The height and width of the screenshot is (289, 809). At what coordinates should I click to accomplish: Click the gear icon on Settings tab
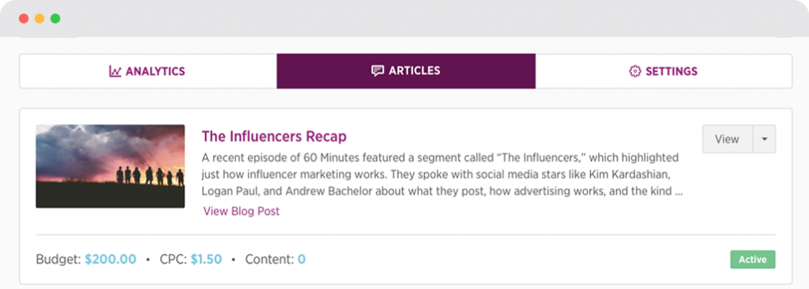(x=634, y=71)
